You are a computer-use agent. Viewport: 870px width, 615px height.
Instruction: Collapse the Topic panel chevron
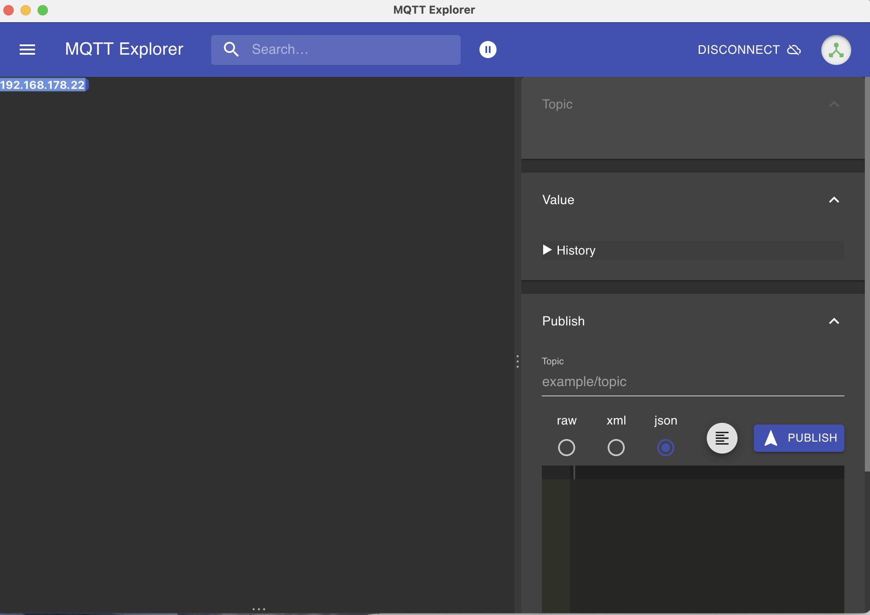pos(834,104)
